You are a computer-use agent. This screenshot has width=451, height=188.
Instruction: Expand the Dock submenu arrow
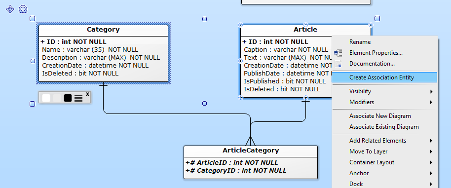[431, 184]
